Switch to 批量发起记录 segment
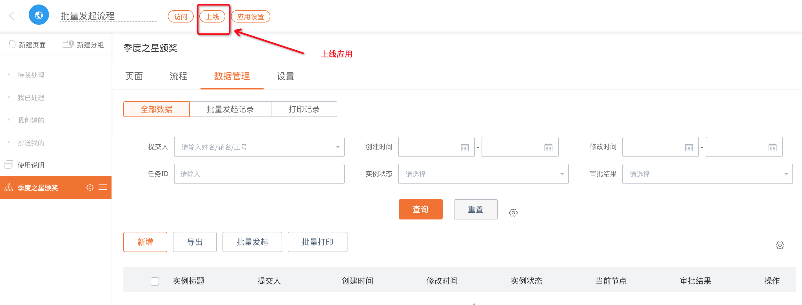 click(230, 109)
